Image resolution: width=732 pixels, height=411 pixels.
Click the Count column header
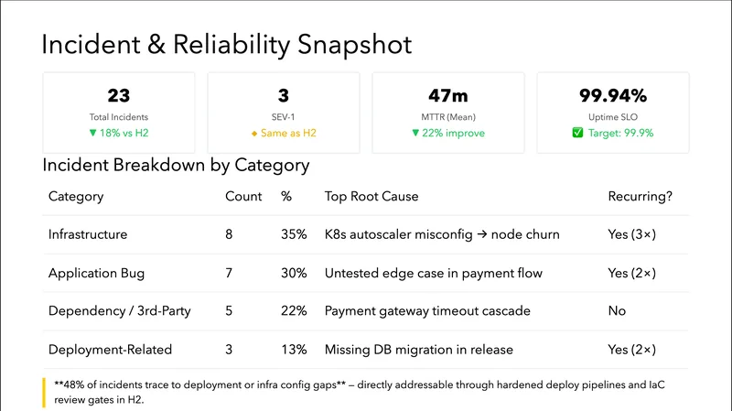pyautogui.click(x=243, y=197)
